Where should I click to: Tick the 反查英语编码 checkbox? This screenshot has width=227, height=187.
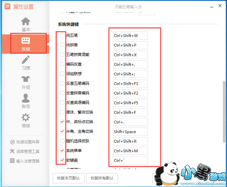[62, 103]
